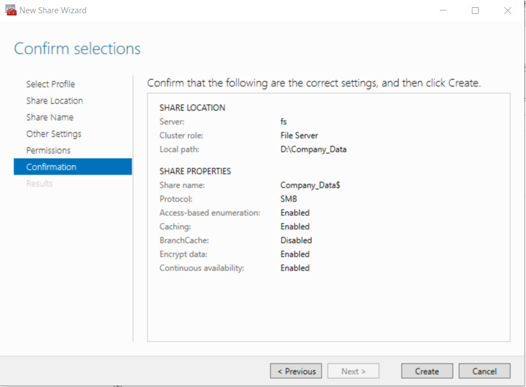The height and width of the screenshot is (387, 526).
Task: Minimize the New Share Wizard window
Action: coord(443,10)
